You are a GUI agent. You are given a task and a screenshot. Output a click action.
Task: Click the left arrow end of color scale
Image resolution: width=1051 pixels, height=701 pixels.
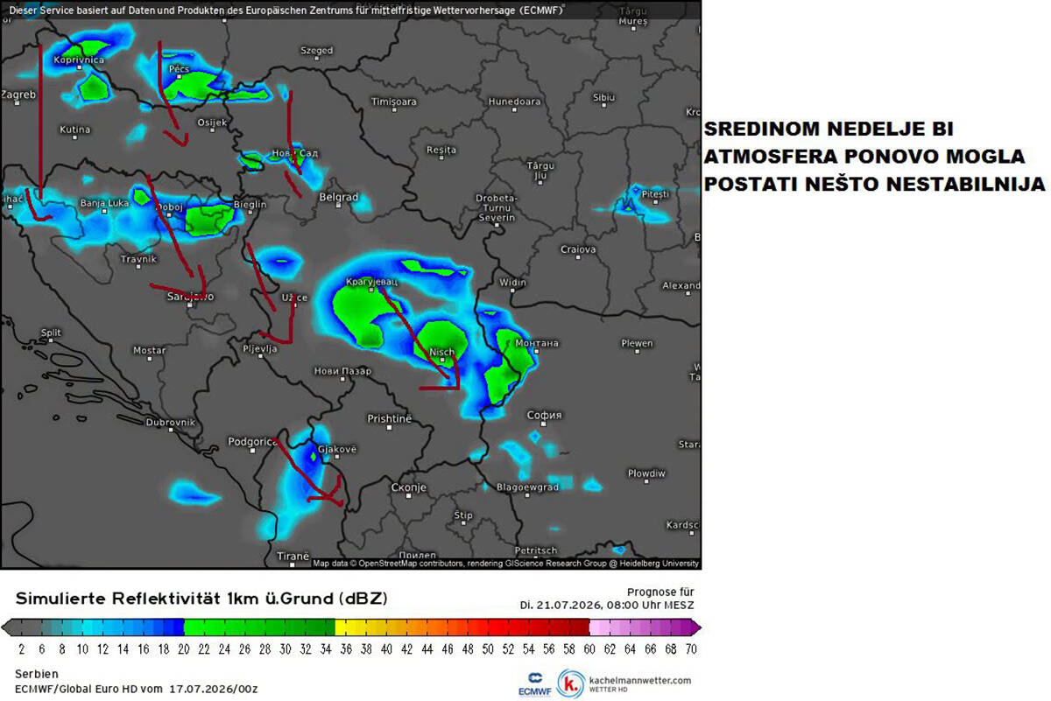(8, 627)
